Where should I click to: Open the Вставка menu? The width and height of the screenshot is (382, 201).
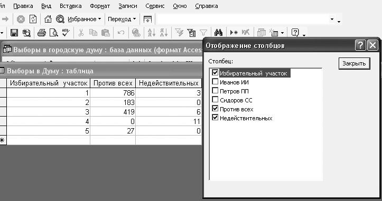71,6
